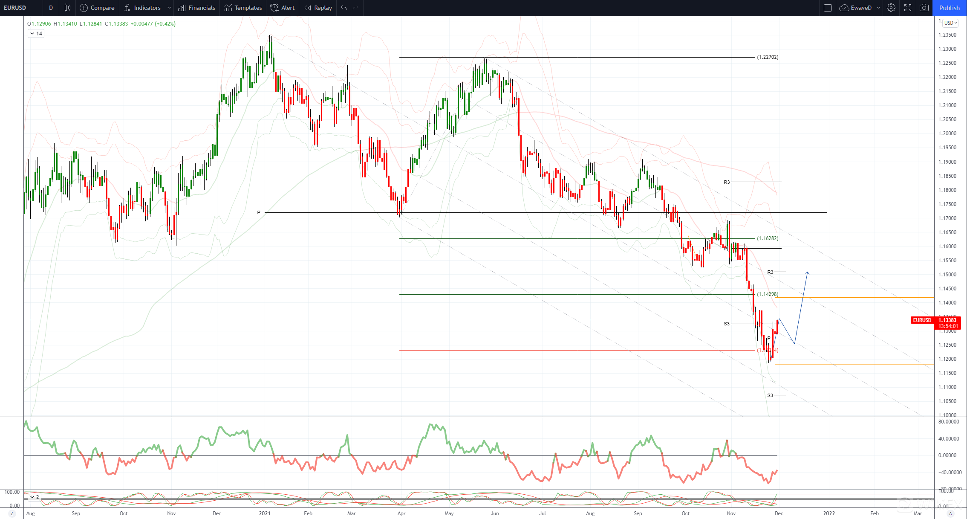Select layout setup square icon
The height and width of the screenshot is (519, 967).
828,8
